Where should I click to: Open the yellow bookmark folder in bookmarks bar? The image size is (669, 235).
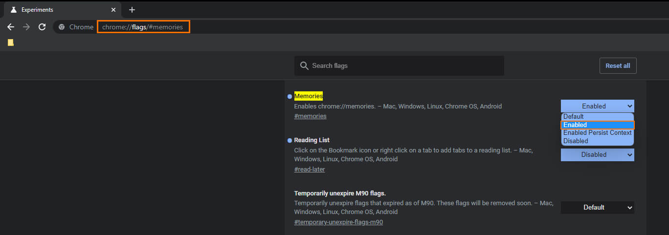[11, 43]
